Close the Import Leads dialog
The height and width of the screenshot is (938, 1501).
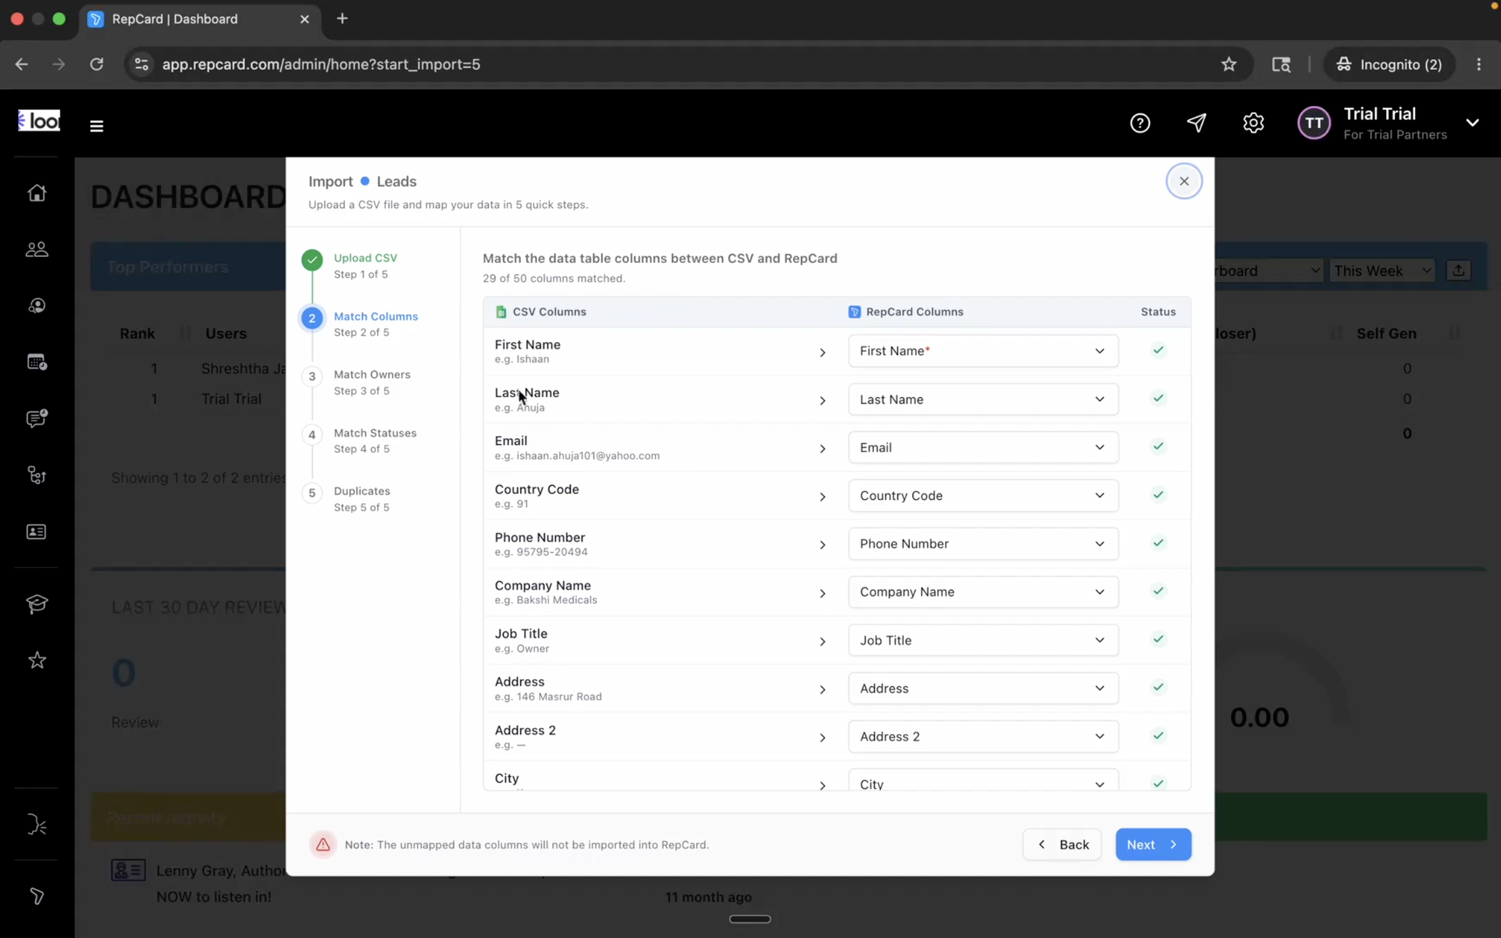(1183, 181)
